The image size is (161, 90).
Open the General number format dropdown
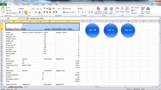92,8
